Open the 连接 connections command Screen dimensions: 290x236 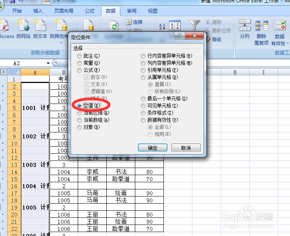(x=134, y=22)
